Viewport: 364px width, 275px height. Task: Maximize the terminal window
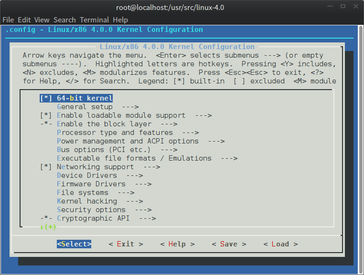[x=343, y=7]
